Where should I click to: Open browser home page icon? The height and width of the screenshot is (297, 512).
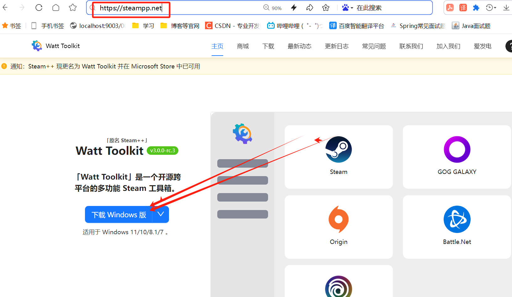coord(56,8)
